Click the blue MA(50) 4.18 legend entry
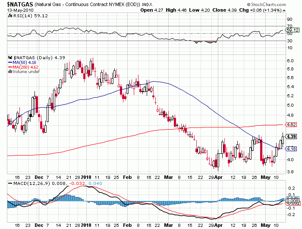This screenshot has height=229, width=302. [x=24, y=62]
